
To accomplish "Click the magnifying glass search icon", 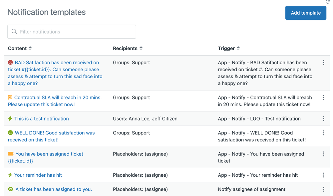I will pyautogui.click(x=14, y=31).
